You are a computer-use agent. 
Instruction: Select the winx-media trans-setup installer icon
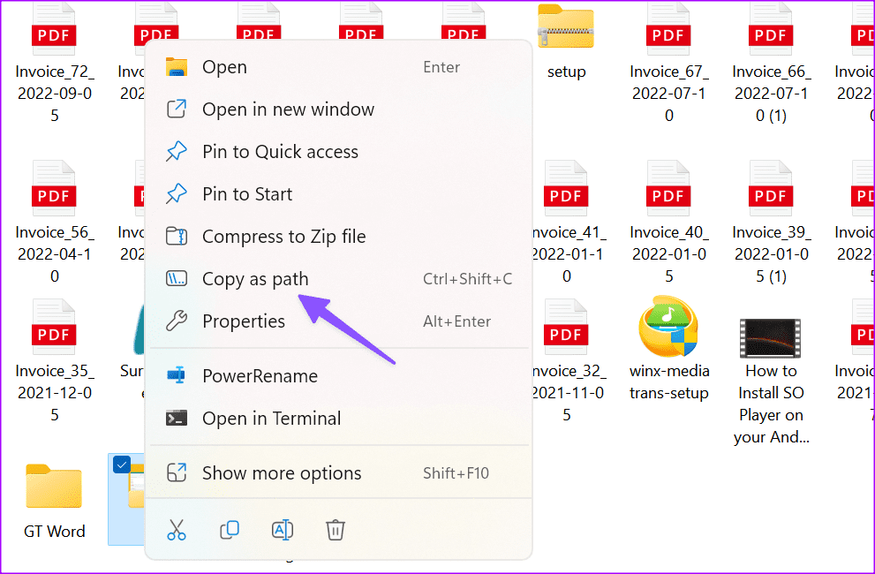pyautogui.click(x=668, y=327)
